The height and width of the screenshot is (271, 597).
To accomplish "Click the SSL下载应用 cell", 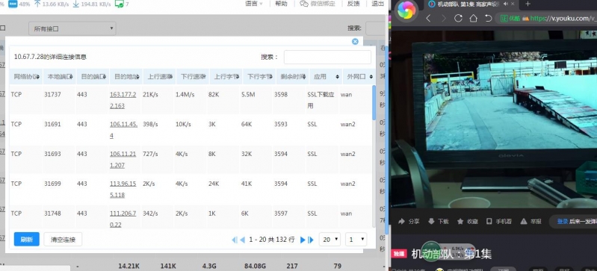I will point(321,100).
